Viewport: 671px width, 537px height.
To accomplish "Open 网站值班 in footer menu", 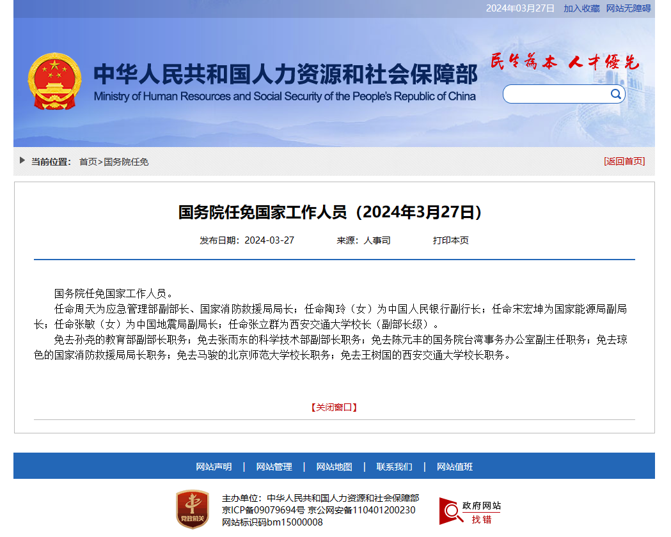I will click(x=455, y=467).
